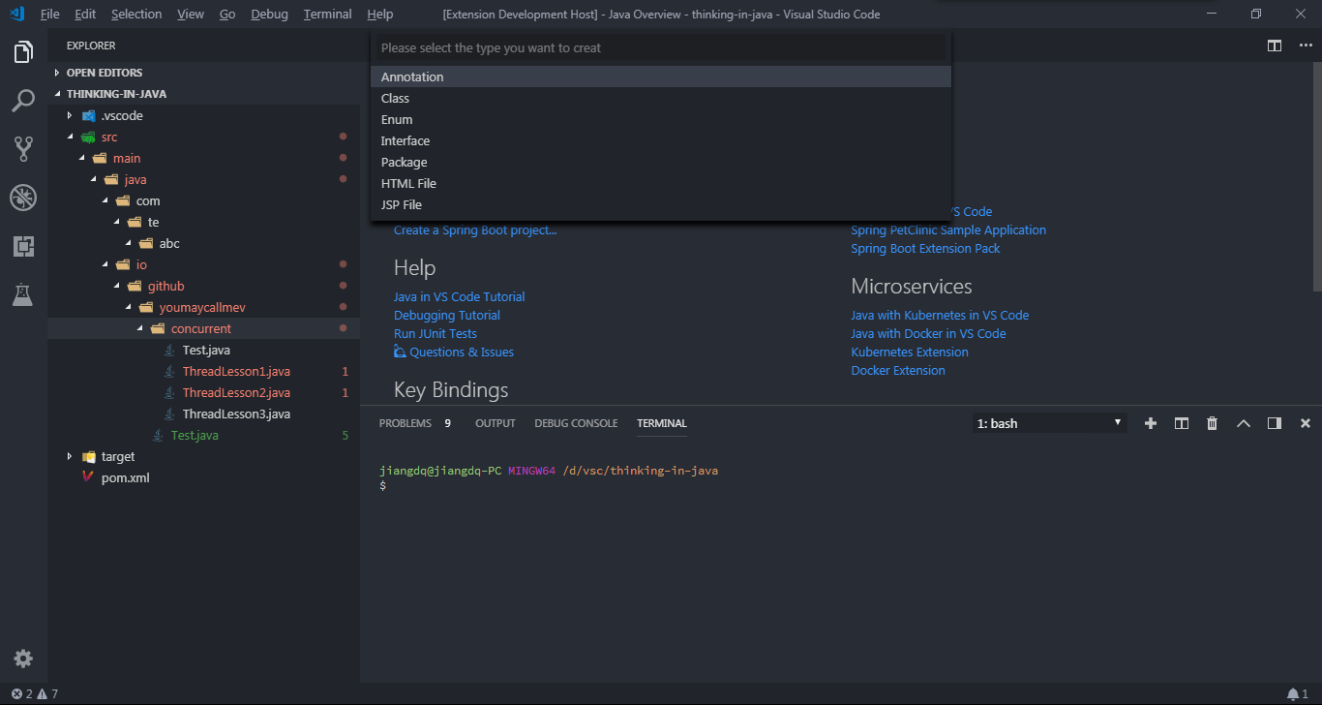Choose Interface from the type list
This screenshot has width=1322, height=705.
[661, 140]
